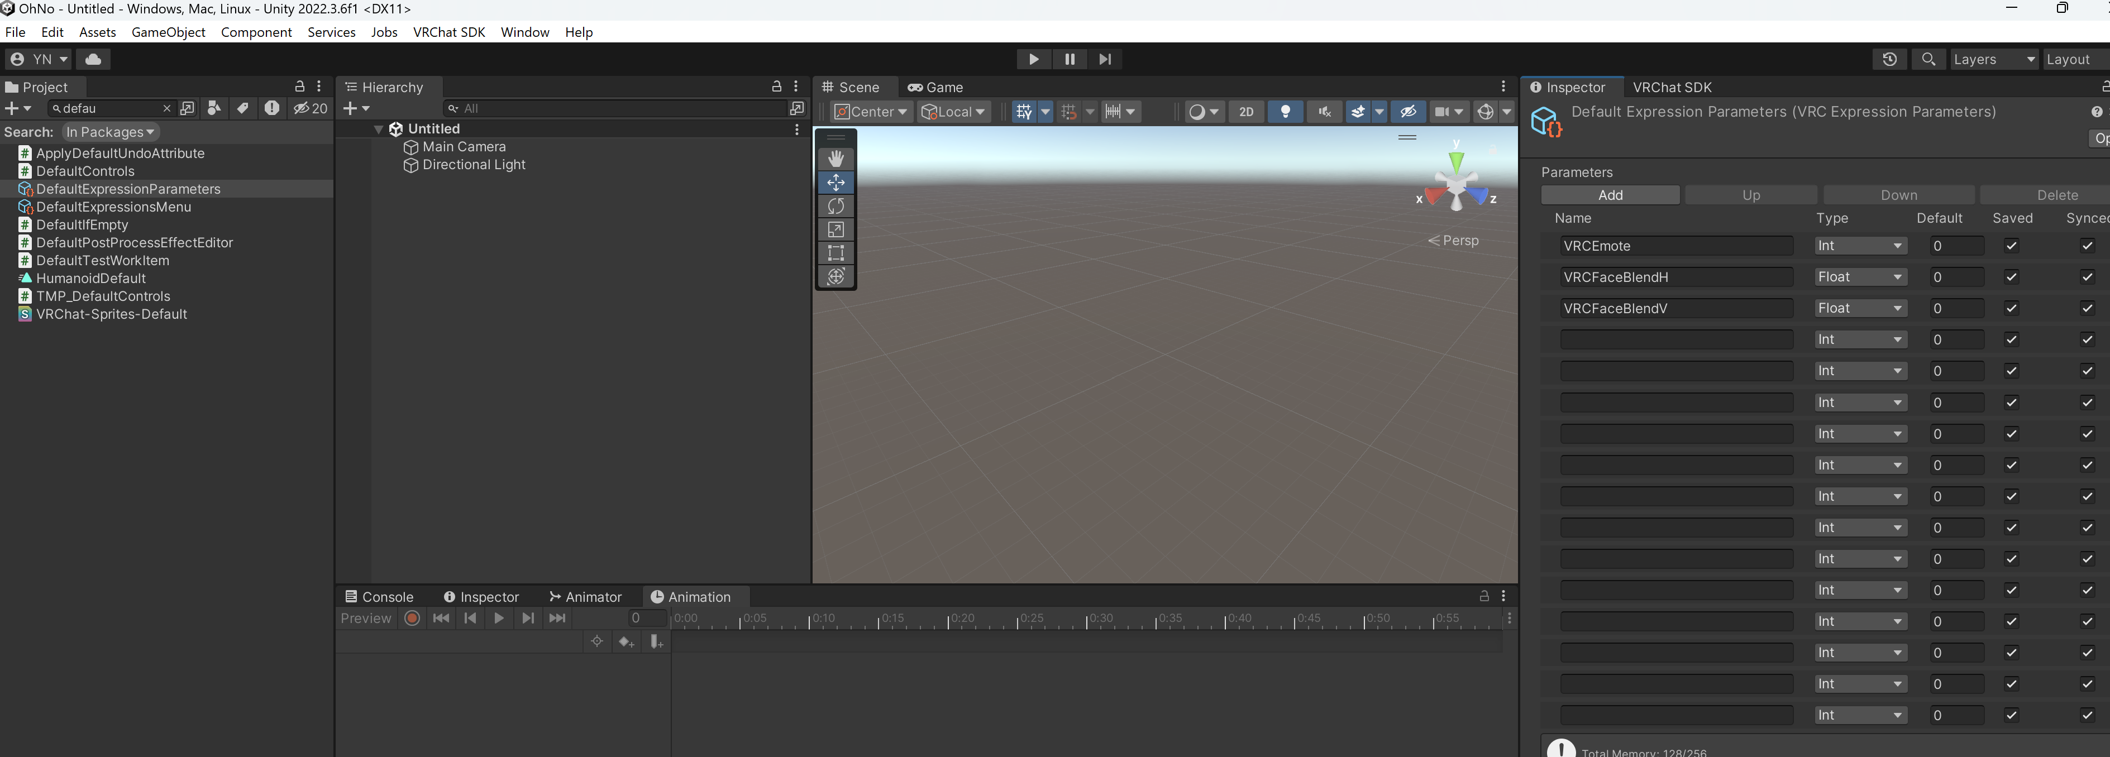Open the cloud services icon

pyautogui.click(x=93, y=59)
